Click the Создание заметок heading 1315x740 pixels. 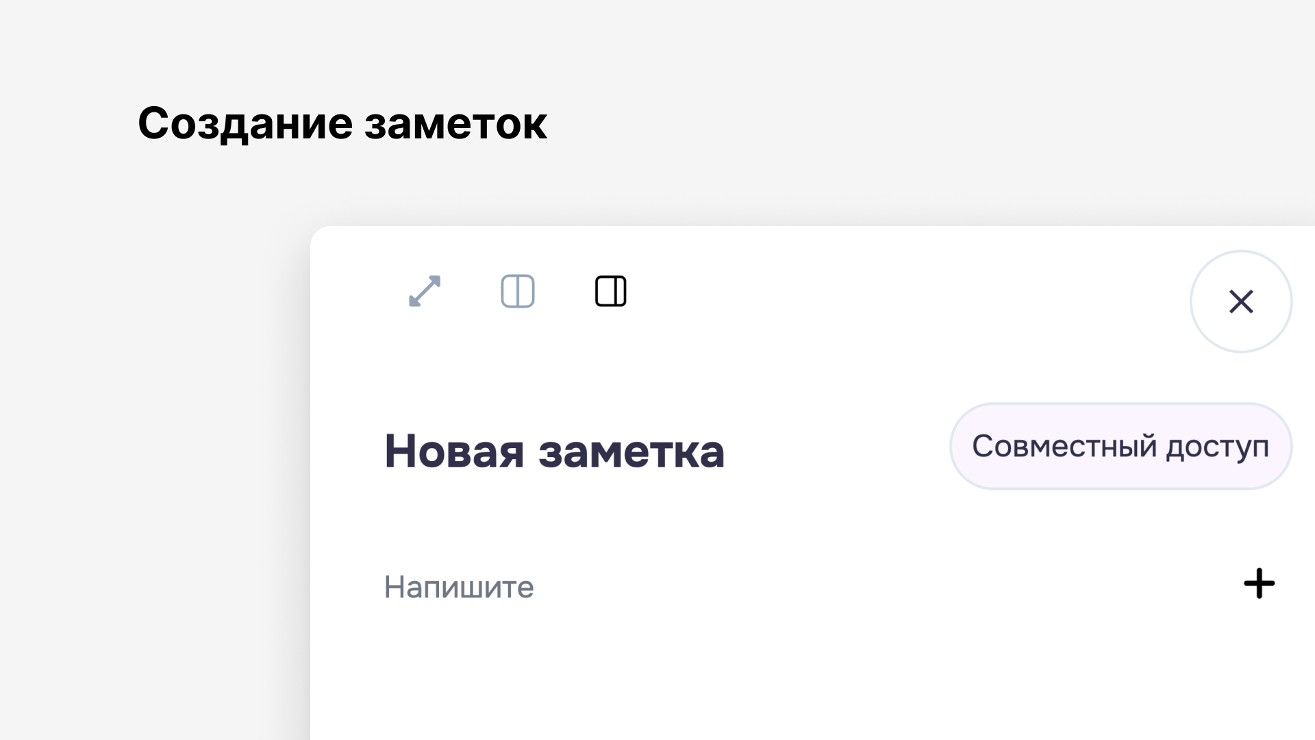(x=342, y=124)
